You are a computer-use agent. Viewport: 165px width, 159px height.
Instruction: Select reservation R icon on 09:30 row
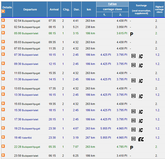click(x=133, y=65)
